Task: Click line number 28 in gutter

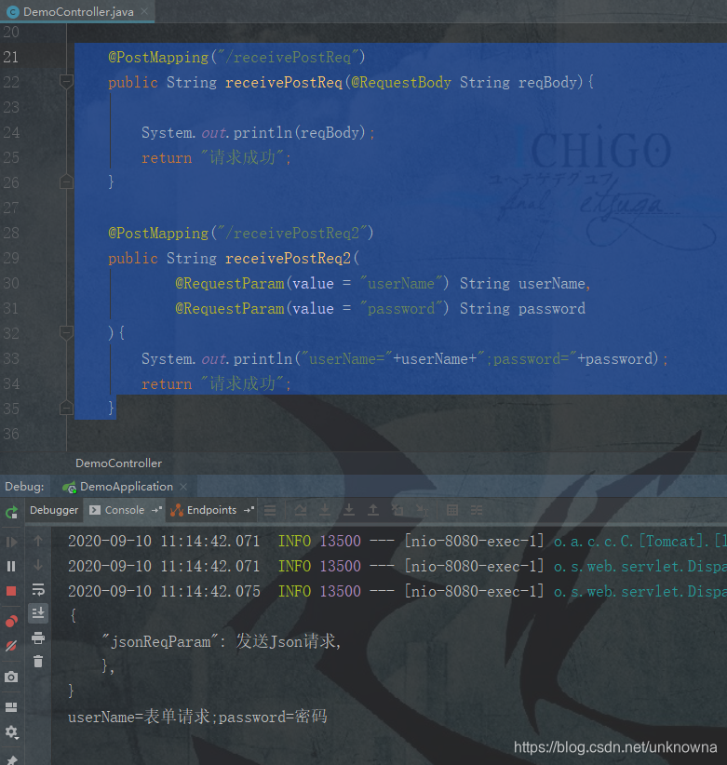Action: tap(11, 234)
